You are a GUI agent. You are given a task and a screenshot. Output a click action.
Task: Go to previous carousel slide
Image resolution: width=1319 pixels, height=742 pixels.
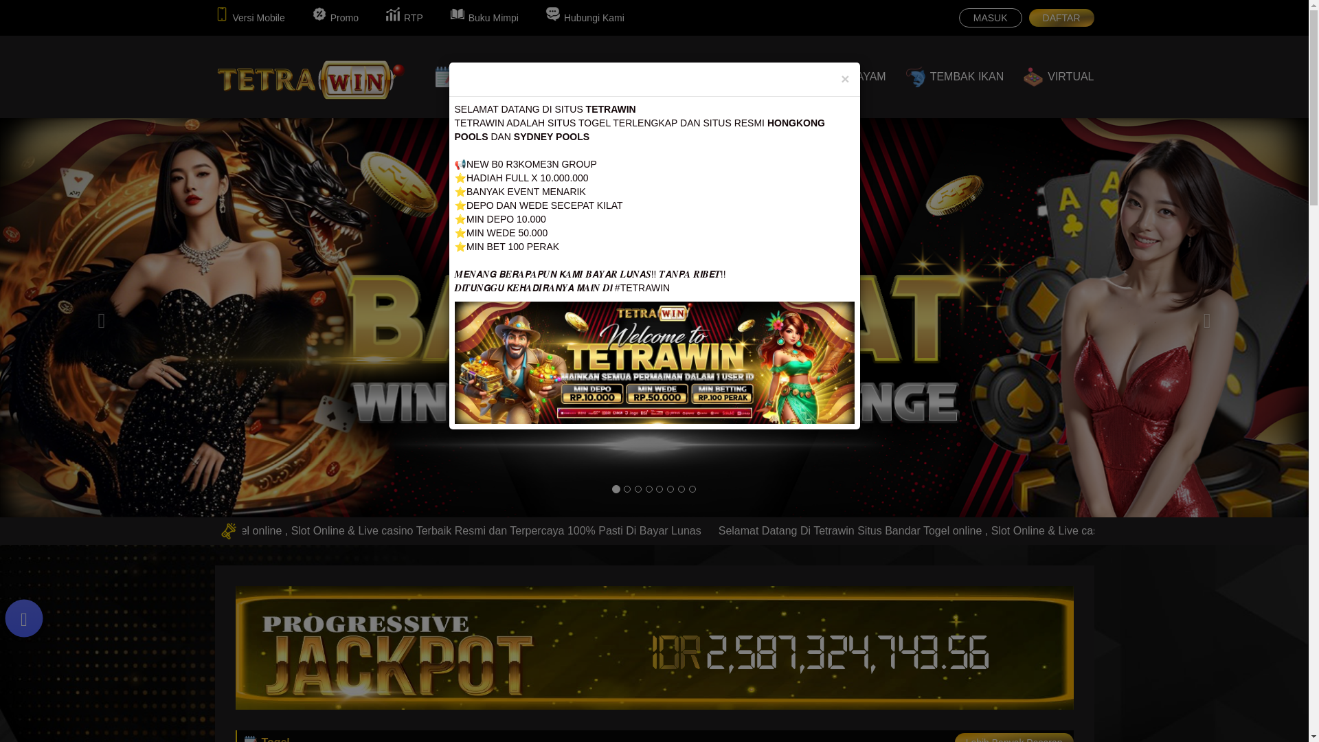coord(102,321)
